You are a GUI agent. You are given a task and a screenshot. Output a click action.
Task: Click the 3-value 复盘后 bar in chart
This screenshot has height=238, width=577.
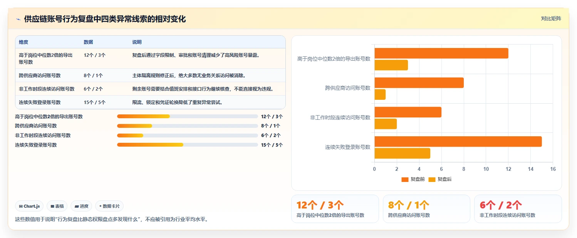point(391,65)
